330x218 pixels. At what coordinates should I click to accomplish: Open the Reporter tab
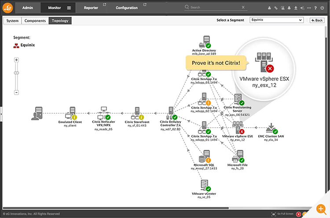tap(91, 8)
